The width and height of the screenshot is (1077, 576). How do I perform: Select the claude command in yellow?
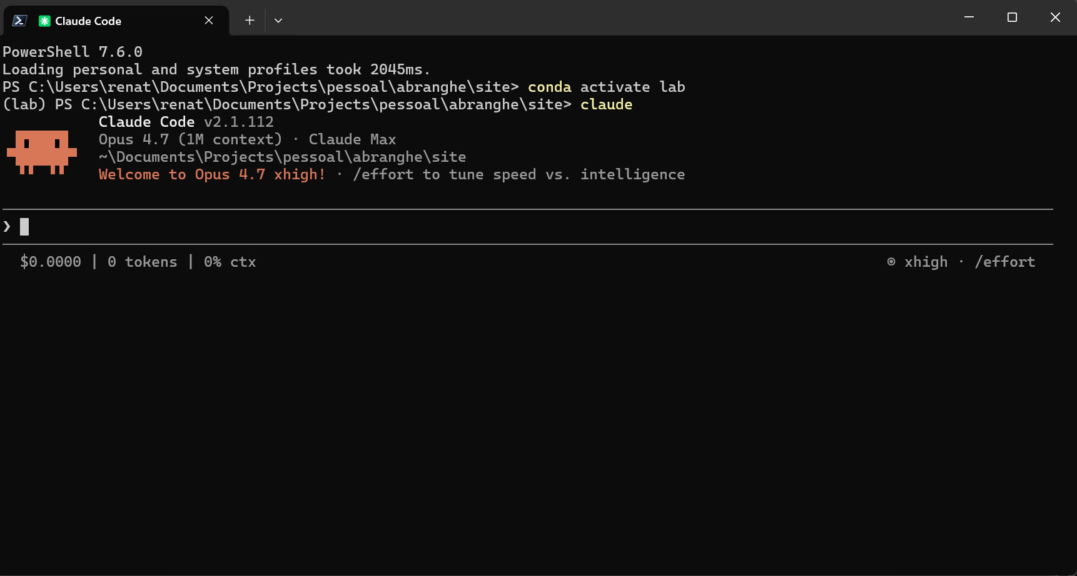click(605, 104)
